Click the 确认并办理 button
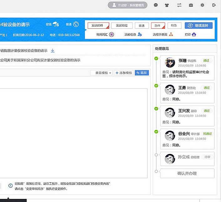Image resolution: width=221 pixels, height=202 pixels. coord(187,173)
